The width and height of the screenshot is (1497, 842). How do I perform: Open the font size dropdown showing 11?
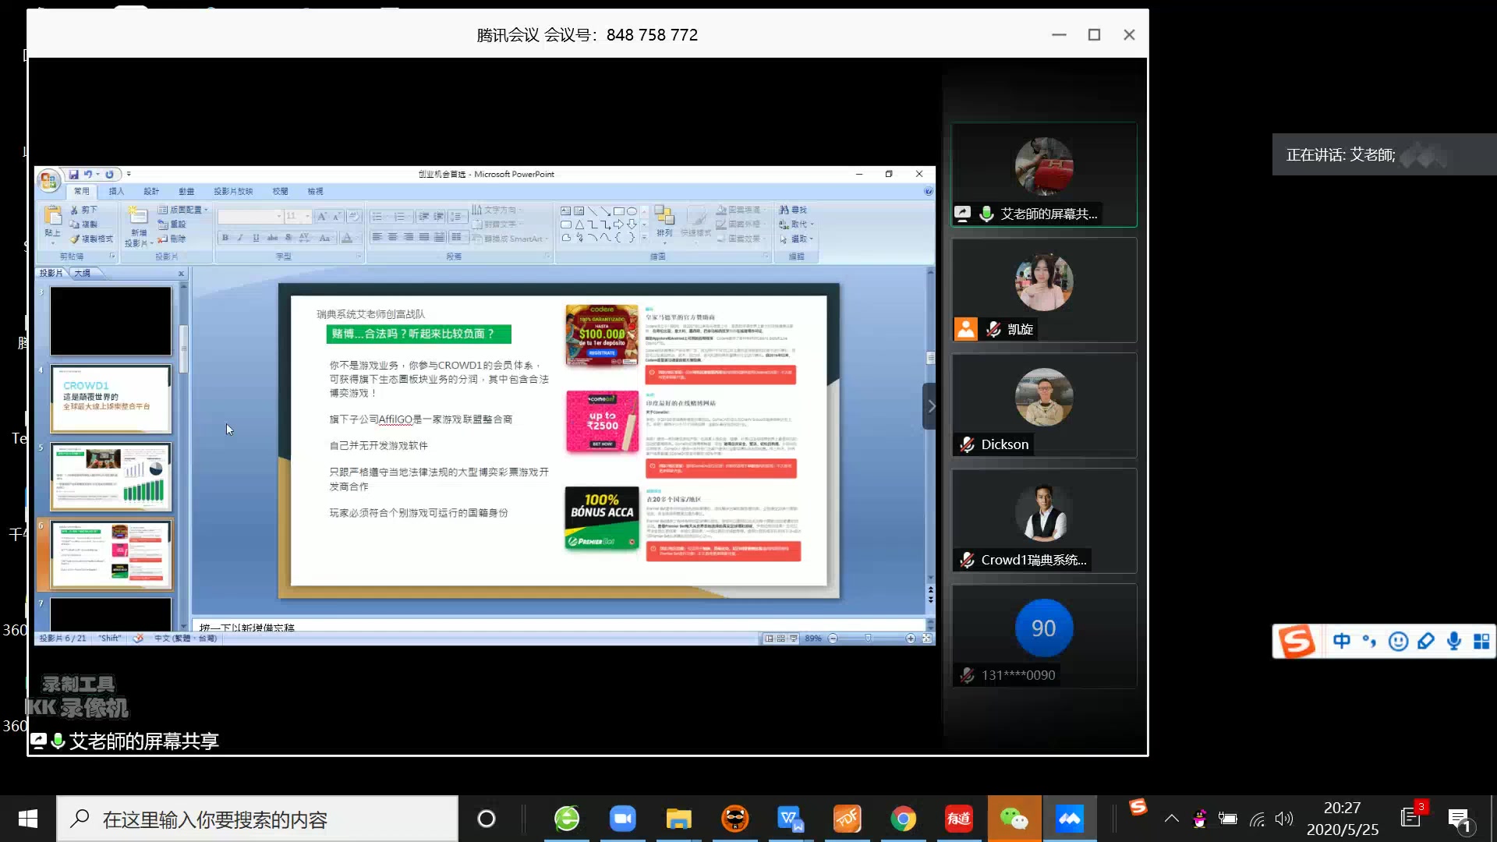point(299,216)
